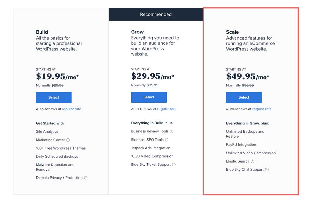Select the Grow plan
311x204 pixels.
pyautogui.click(x=149, y=97)
